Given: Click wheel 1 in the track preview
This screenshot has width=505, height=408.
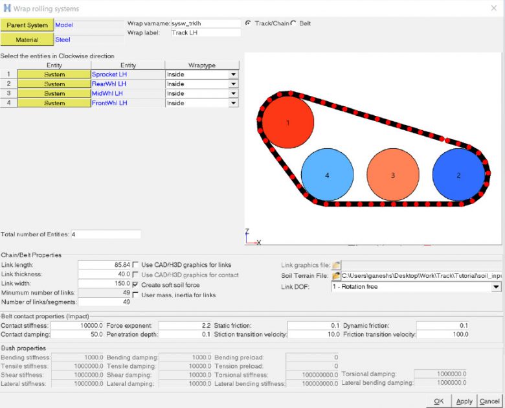Looking at the screenshot, I should [x=287, y=122].
